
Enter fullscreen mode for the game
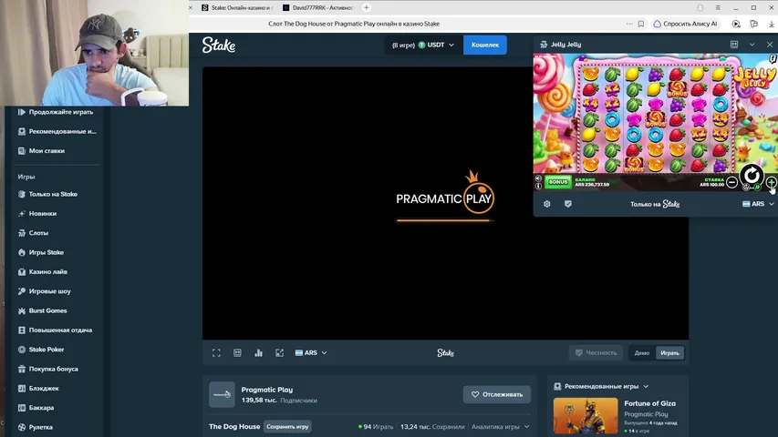point(216,352)
